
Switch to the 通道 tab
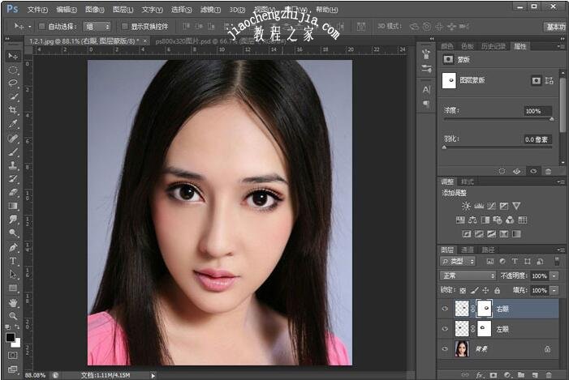coord(468,250)
